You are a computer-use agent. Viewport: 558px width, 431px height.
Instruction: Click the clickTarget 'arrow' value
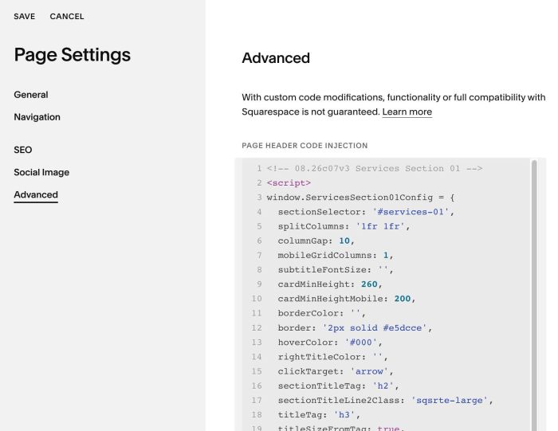[369, 371]
